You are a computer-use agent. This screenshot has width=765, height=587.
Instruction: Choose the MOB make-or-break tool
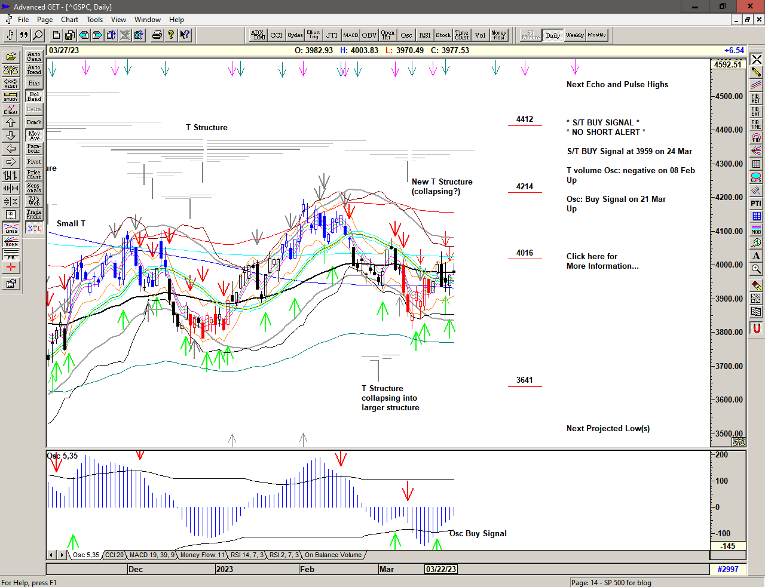point(756,230)
